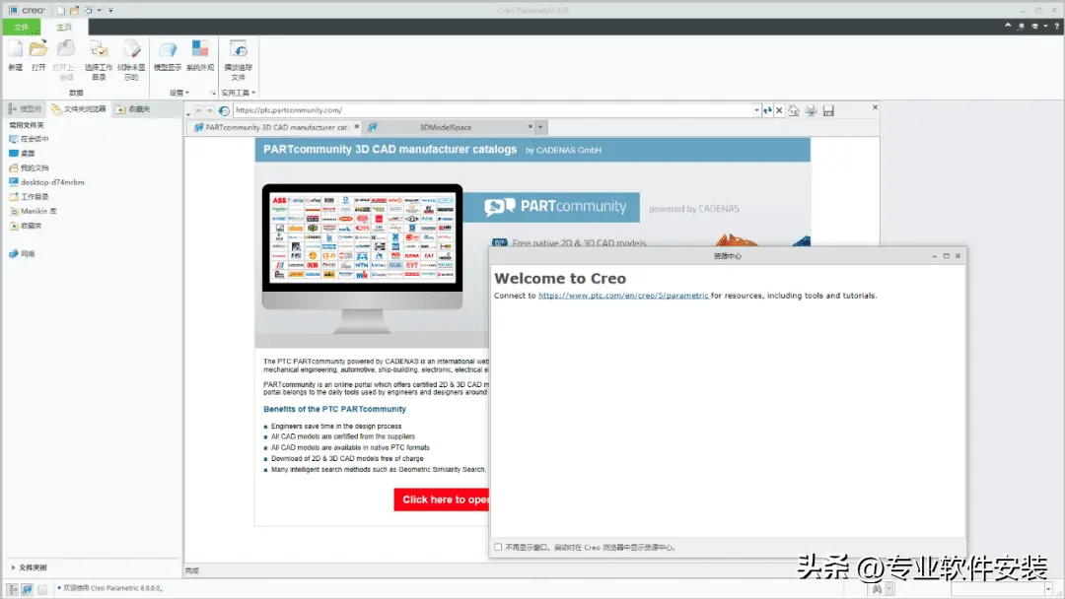The width and height of the screenshot is (1065, 599).
Task: Open the ptc.com creo parametric link
Action: 623,296
